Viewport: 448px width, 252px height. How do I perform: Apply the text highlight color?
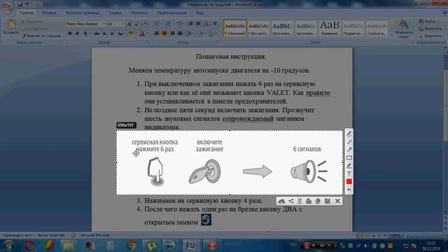(x=131, y=34)
